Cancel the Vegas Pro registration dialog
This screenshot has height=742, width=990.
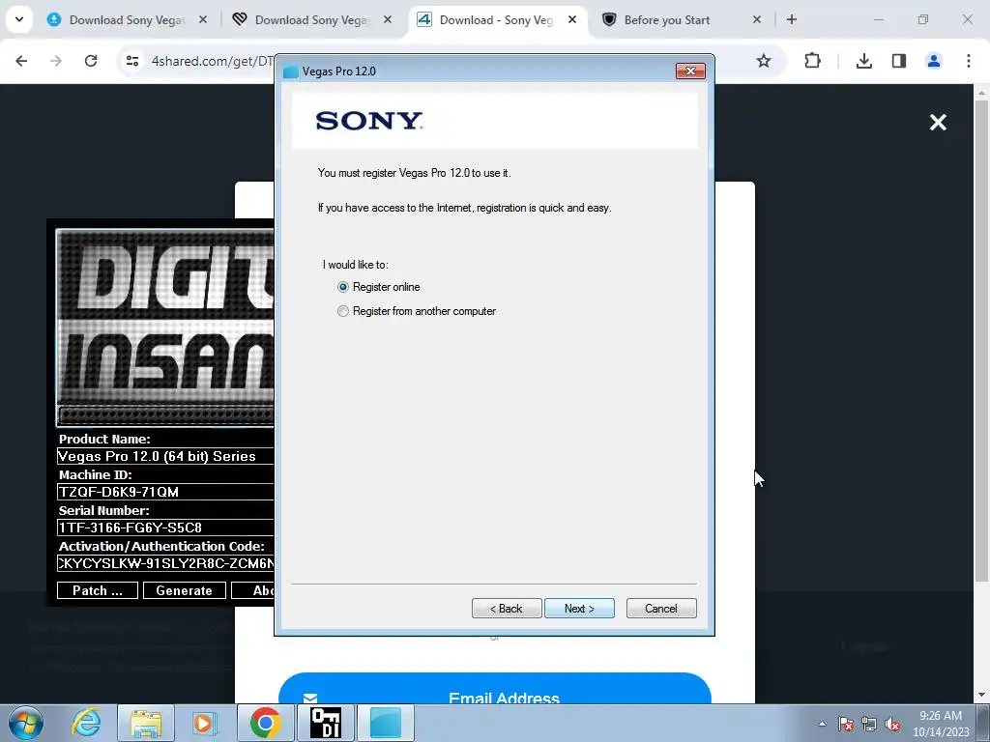click(x=661, y=609)
